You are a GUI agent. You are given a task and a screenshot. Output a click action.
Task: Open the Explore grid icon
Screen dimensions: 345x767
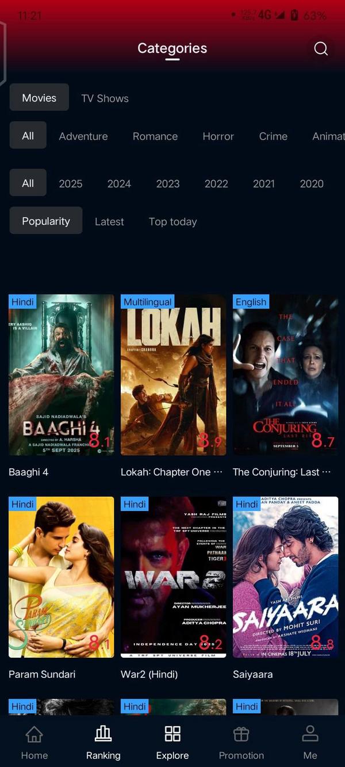172,734
